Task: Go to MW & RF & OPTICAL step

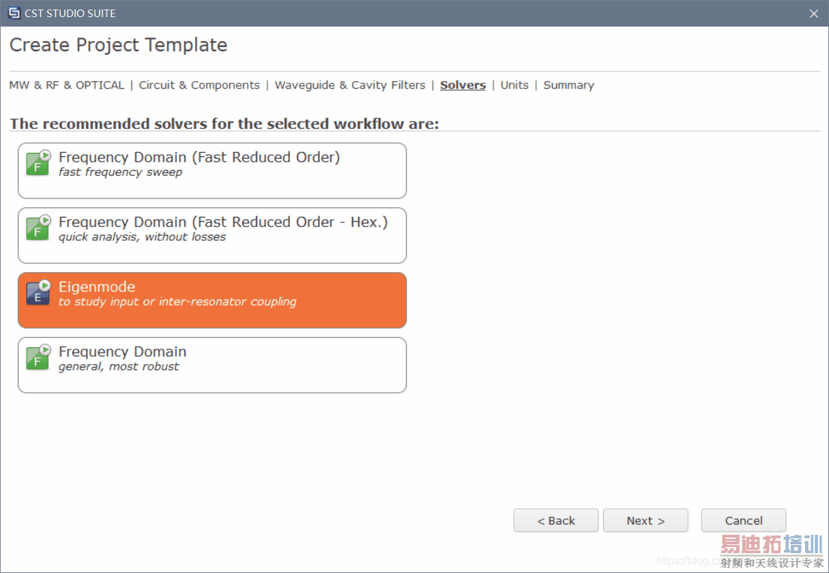Action: (67, 85)
